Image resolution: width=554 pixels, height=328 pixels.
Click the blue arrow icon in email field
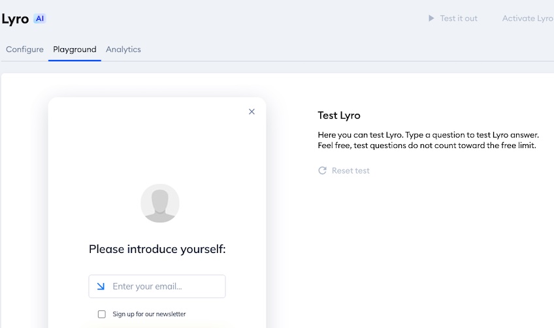[x=101, y=286]
